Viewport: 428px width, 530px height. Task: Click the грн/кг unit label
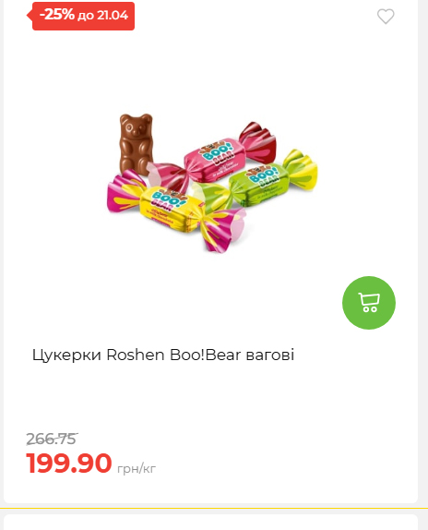point(137,468)
